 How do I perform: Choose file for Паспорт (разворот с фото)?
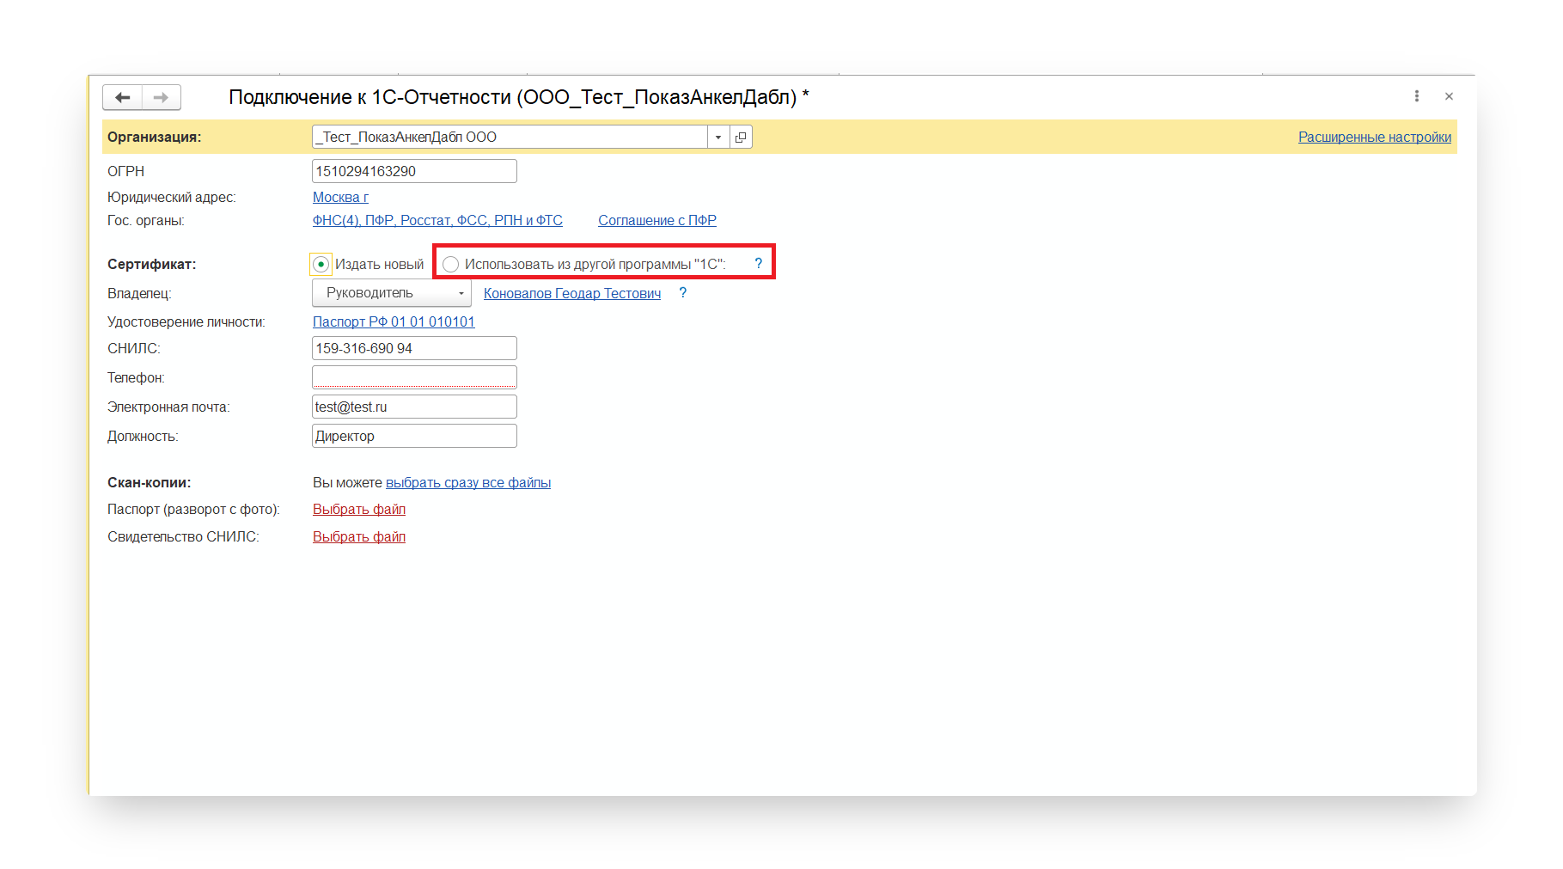359,510
